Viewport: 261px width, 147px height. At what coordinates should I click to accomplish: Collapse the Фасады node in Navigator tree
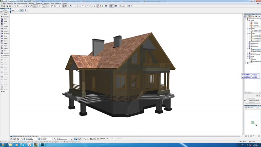[x=248, y=33]
